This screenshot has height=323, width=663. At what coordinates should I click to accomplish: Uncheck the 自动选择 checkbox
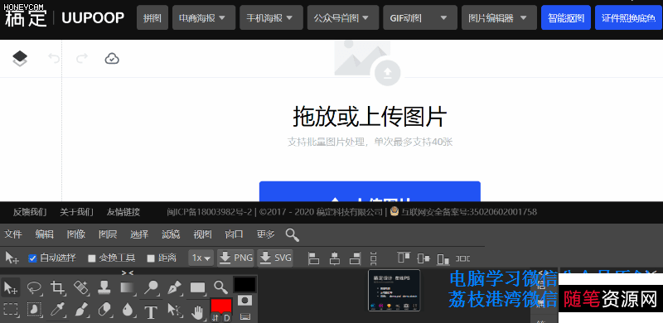(x=32, y=258)
